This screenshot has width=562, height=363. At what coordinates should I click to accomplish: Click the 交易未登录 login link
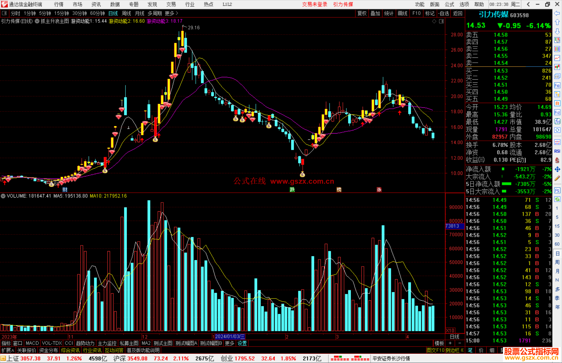[x=315, y=4]
